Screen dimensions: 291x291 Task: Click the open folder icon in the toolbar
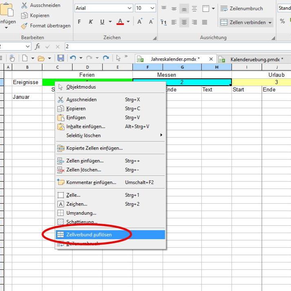click(41, 58)
